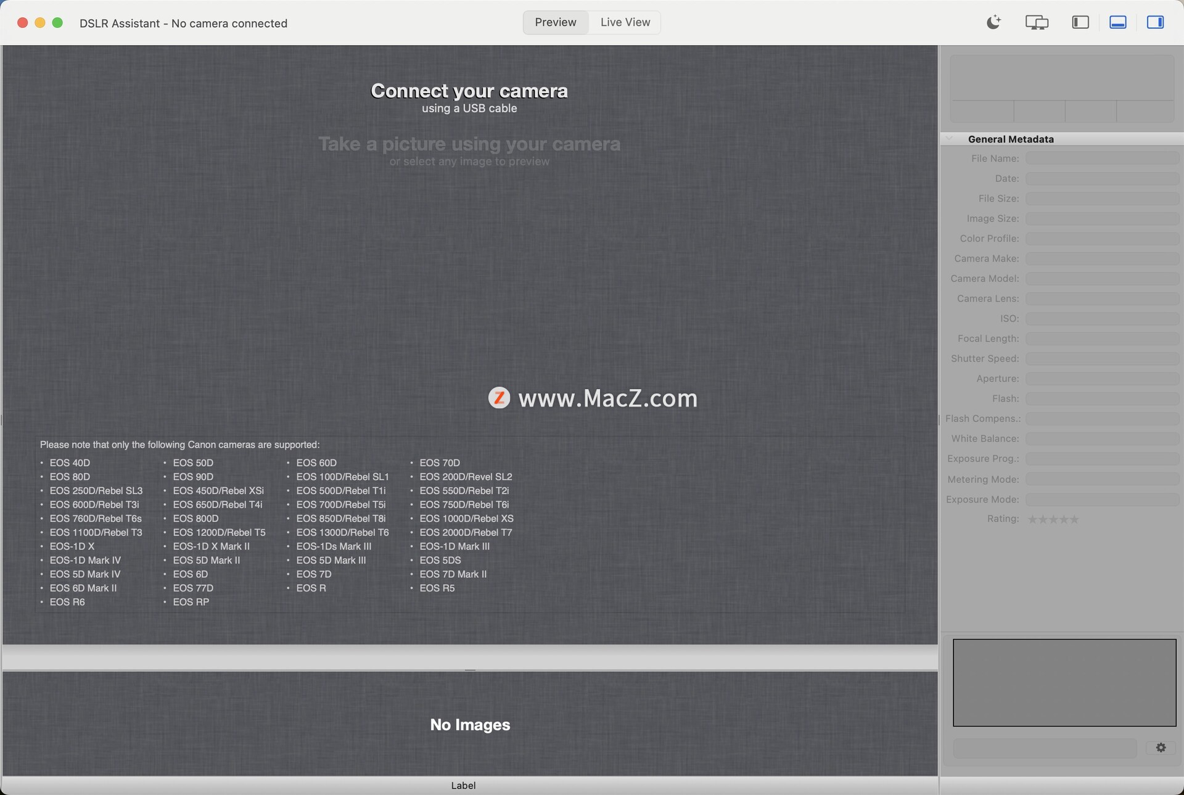Click the Color Profile field

click(x=1102, y=239)
